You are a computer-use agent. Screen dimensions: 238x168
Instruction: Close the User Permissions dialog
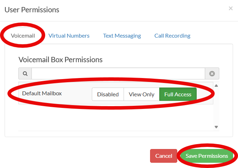231,8
